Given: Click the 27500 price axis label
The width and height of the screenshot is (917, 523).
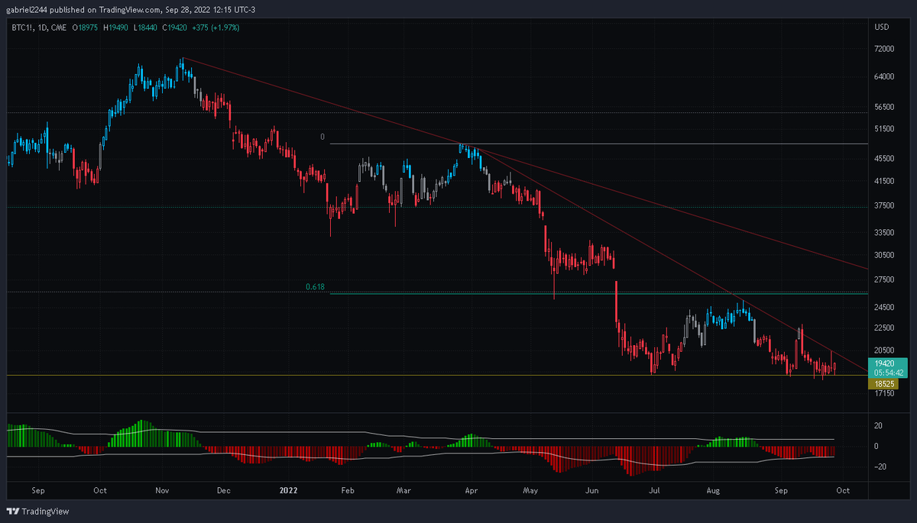Looking at the screenshot, I should [884, 280].
